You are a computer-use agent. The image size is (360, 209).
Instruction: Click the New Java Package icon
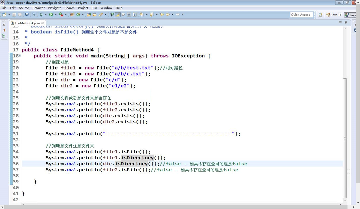(72, 14)
